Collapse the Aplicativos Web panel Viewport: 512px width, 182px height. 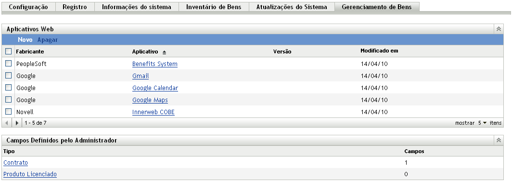point(499,29)
